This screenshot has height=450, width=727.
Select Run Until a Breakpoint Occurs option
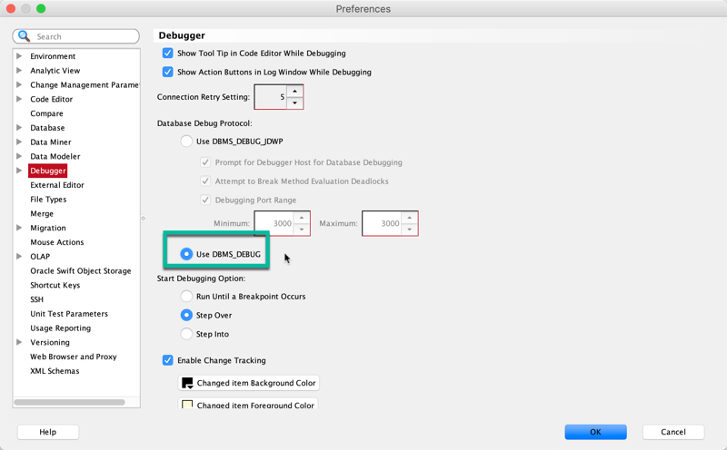186,297
